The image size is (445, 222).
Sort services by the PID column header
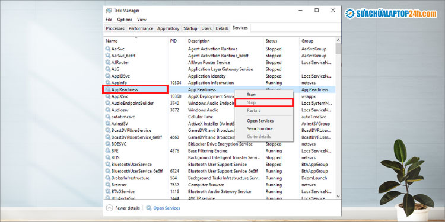(x=177, y=41)
